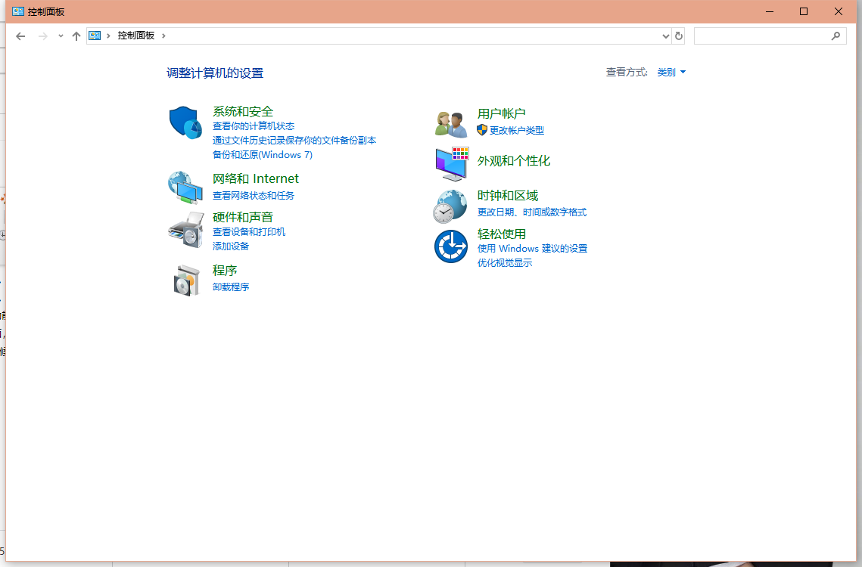Open the 卸载程序 link
The height and width of the screenshot is (567, 862).
click(x=231, y=287)
